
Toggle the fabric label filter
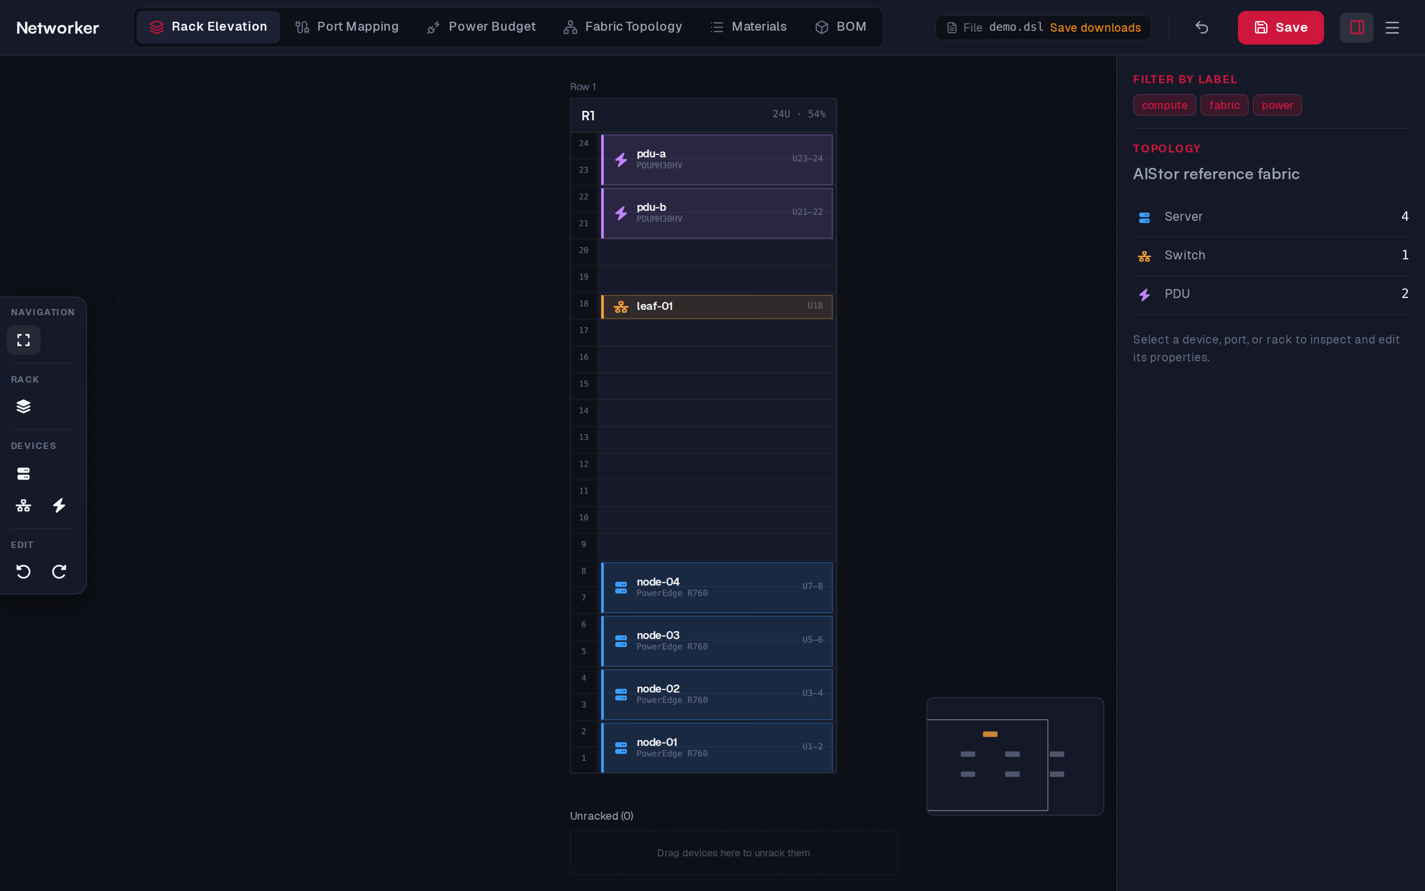pos(1224,105)
